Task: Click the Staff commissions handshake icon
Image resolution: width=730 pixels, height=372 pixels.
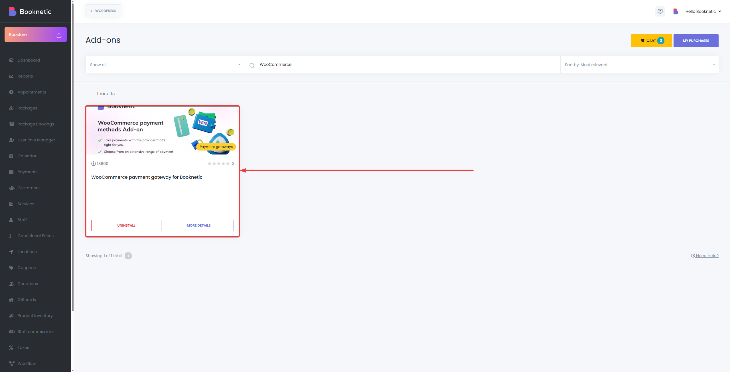Action: pos(12,332)
